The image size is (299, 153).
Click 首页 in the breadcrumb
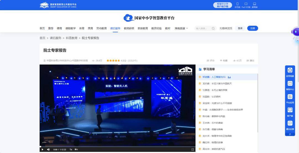42,38
